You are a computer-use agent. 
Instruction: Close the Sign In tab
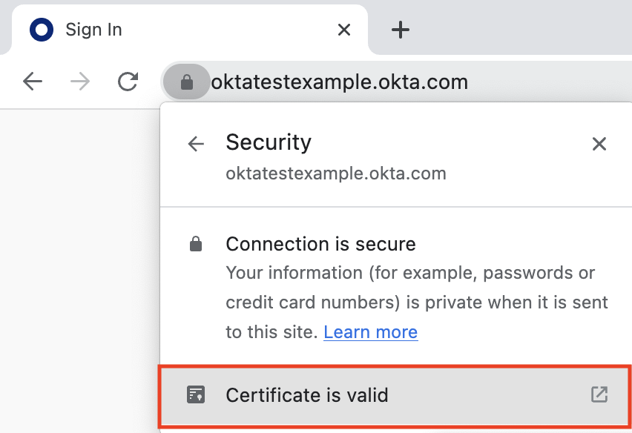pos(343,30)
